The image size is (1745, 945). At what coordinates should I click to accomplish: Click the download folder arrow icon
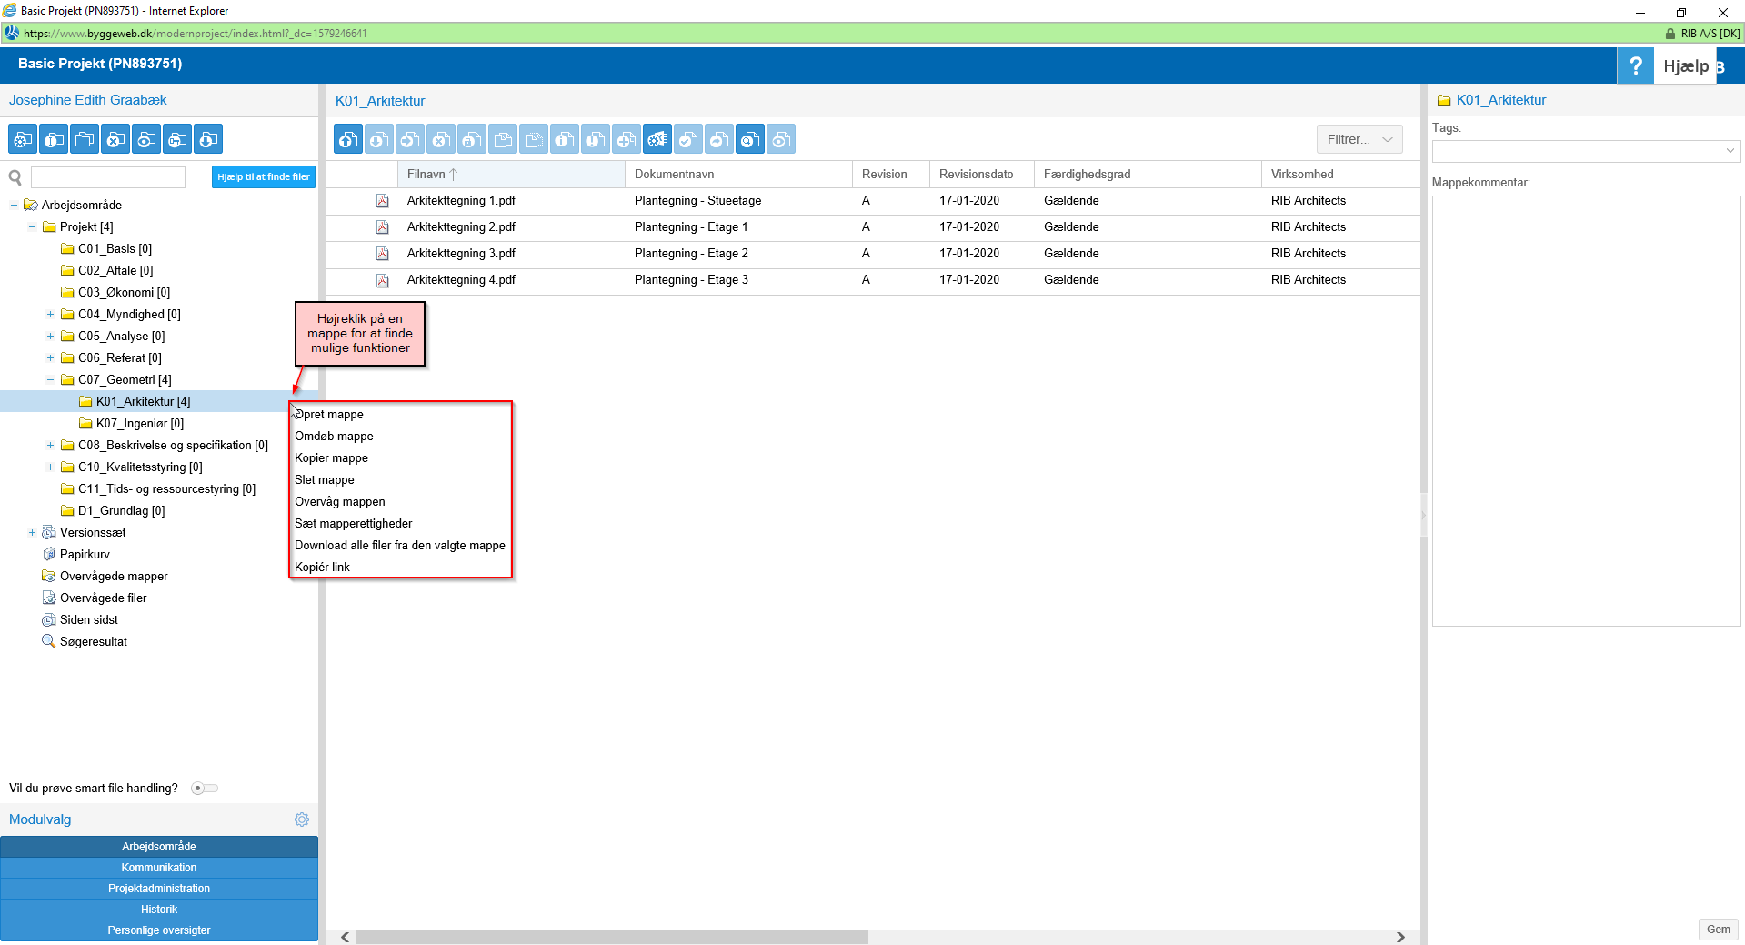208,139
